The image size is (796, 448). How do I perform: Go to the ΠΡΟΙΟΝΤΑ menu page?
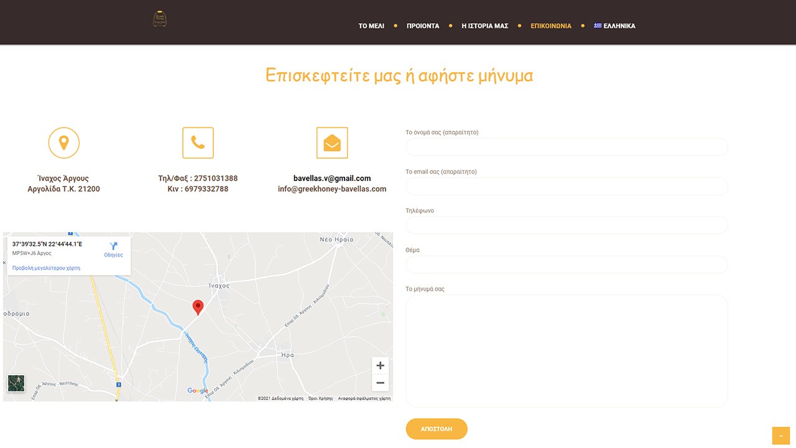click(x=423, y=26)
